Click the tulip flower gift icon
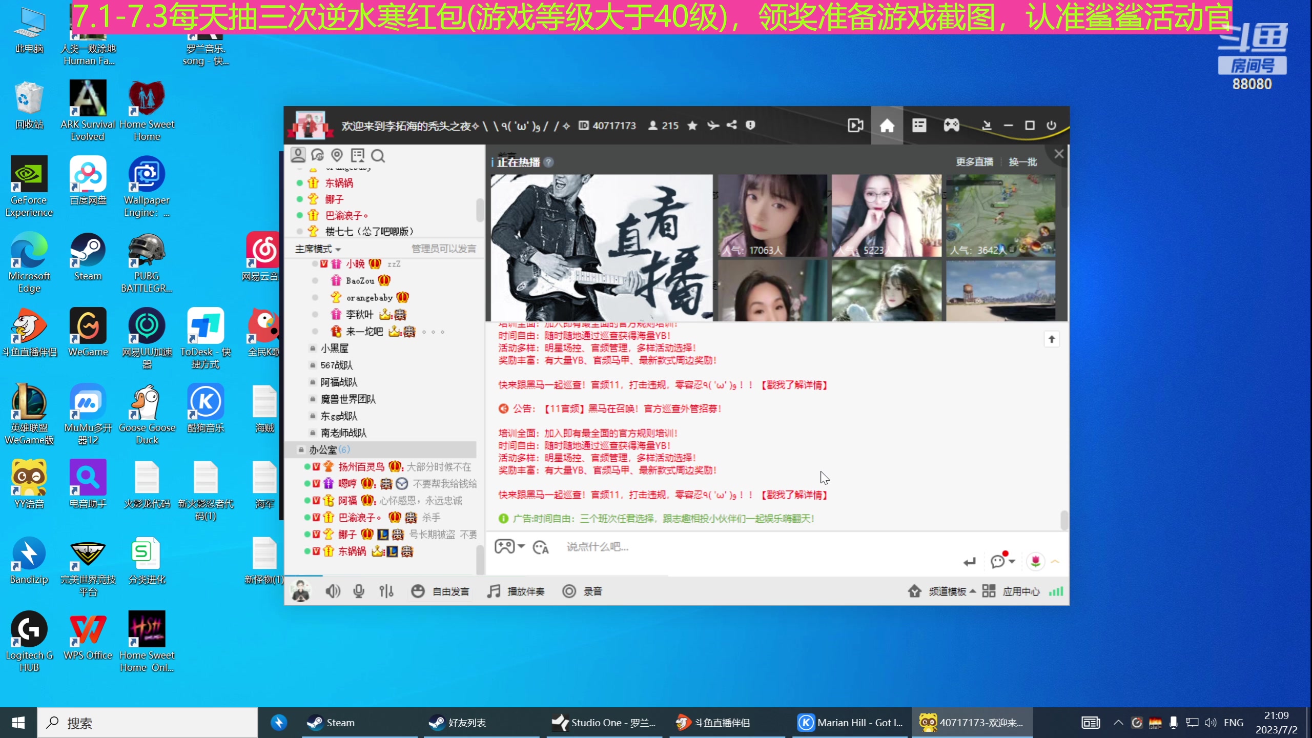Viewport: 1312px width, 738px height. (x=1035, y=561)
